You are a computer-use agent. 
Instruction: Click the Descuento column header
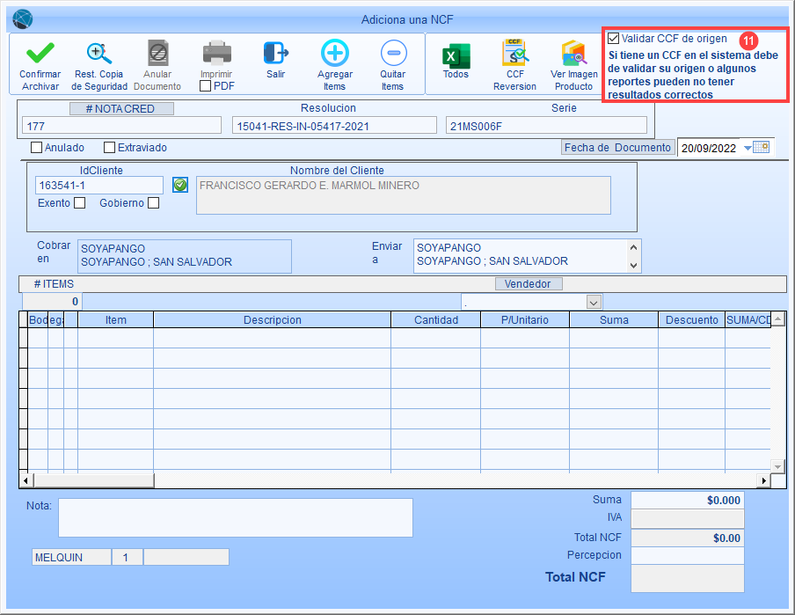691,320
